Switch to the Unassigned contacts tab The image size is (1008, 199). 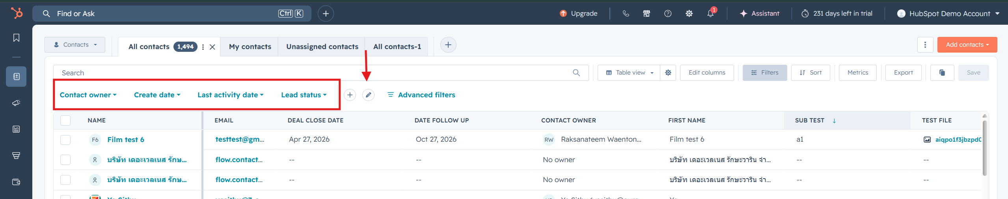pyautogui.click(x=322, y=47)
